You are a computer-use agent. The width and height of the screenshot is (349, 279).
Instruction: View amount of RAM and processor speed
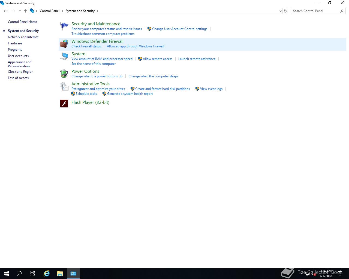pyautogui.click(x=102, y=59)
